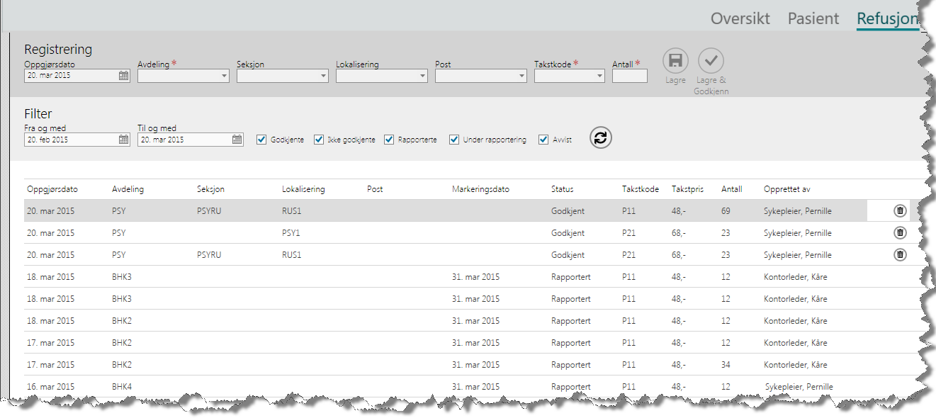936x418 pixels.
Task: Delete the PSY1 localization row
Action: tap(899, 232)
